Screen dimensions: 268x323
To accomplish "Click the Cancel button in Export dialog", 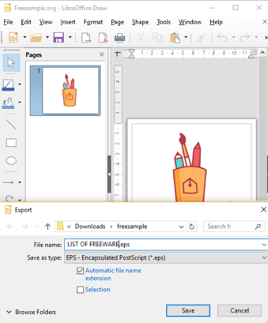I will pyautogui.click(x=239, y=311).
